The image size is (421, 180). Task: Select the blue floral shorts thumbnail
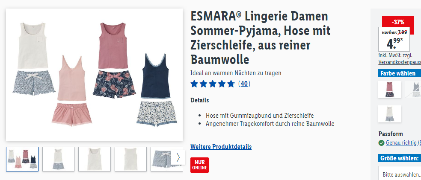[x=163, y=159]
